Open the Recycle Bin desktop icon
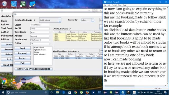The width and height of the screenshot is (169, 95). point(4,4)
